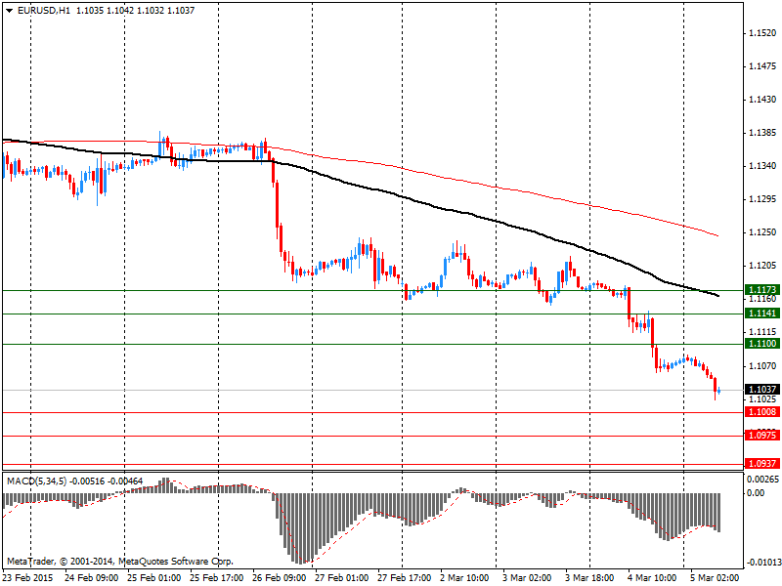Click the 26 Feb 09:00 time label

tap(280, 577)
